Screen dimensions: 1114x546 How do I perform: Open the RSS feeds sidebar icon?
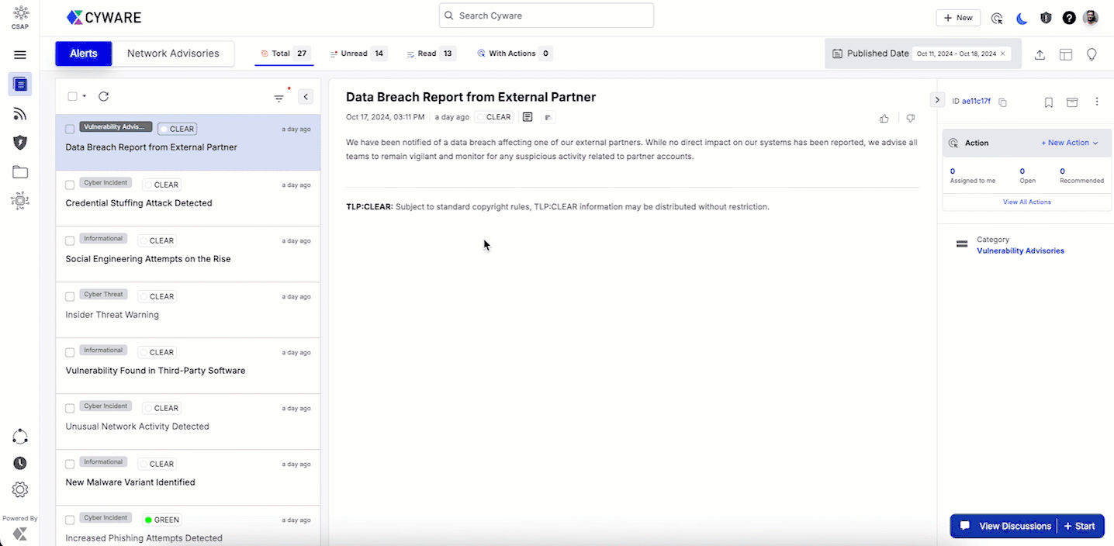tap(20, 114)
